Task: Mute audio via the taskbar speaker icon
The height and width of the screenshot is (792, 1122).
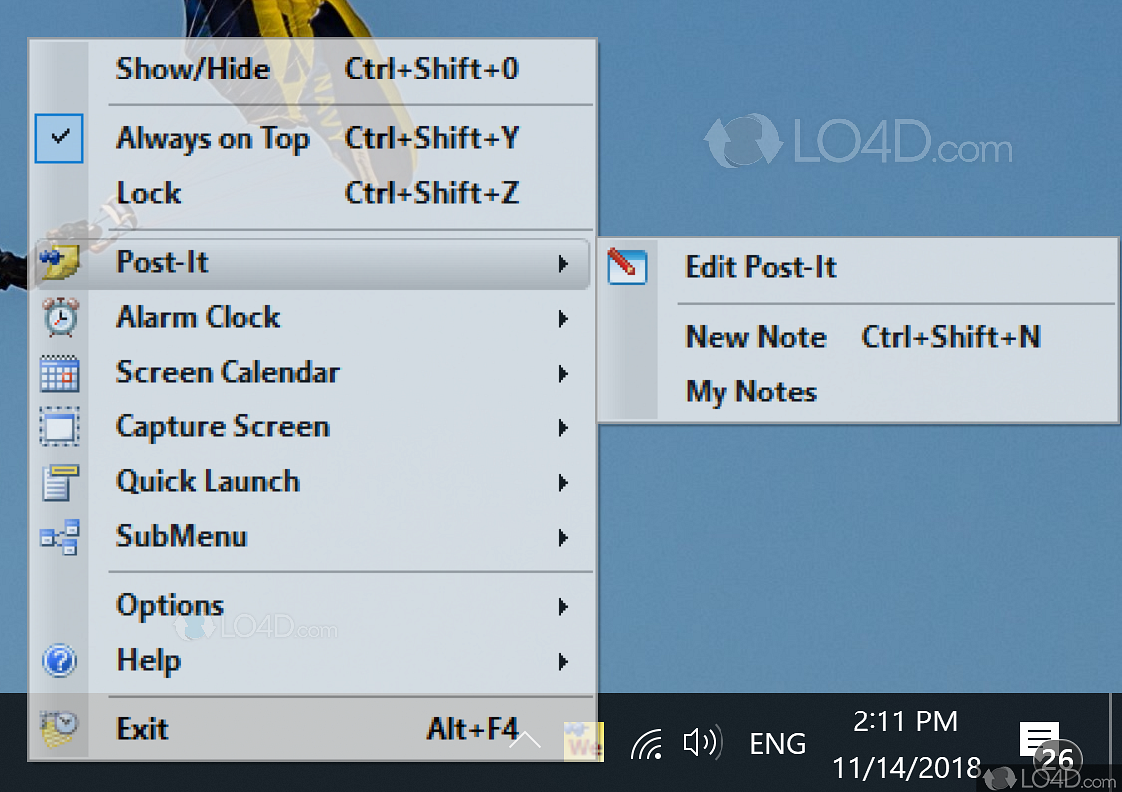Action: [702, 742]
